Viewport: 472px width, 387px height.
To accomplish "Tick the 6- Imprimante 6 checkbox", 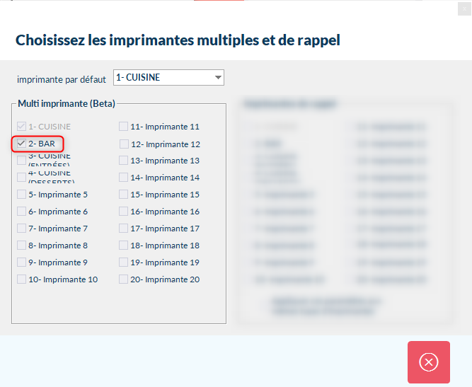I will coord(21,212).
